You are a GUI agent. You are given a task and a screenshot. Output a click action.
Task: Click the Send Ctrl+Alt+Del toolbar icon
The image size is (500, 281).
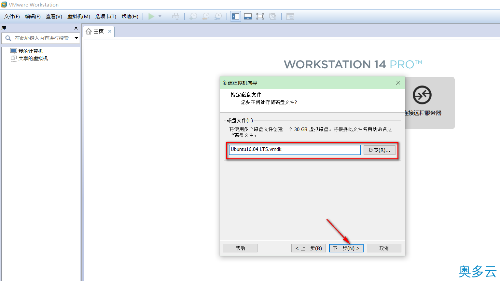tap(175, 16)
